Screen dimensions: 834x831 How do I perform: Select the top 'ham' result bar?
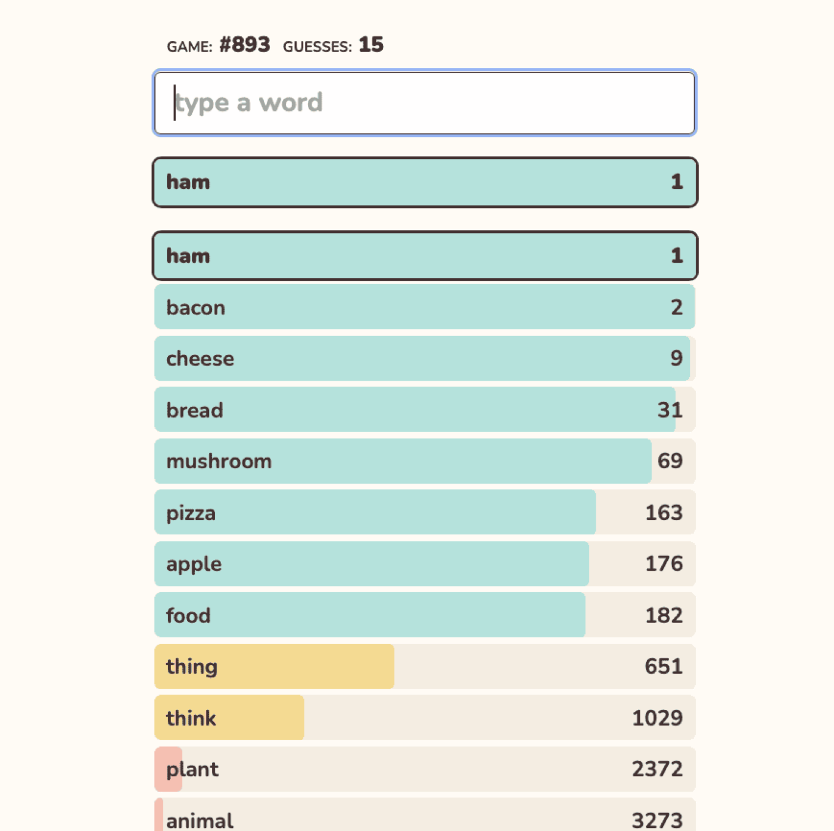point(424,182)
